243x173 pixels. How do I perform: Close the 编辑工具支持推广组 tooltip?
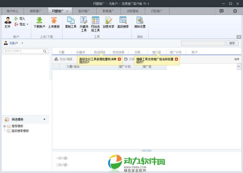(x=176, y=59)
